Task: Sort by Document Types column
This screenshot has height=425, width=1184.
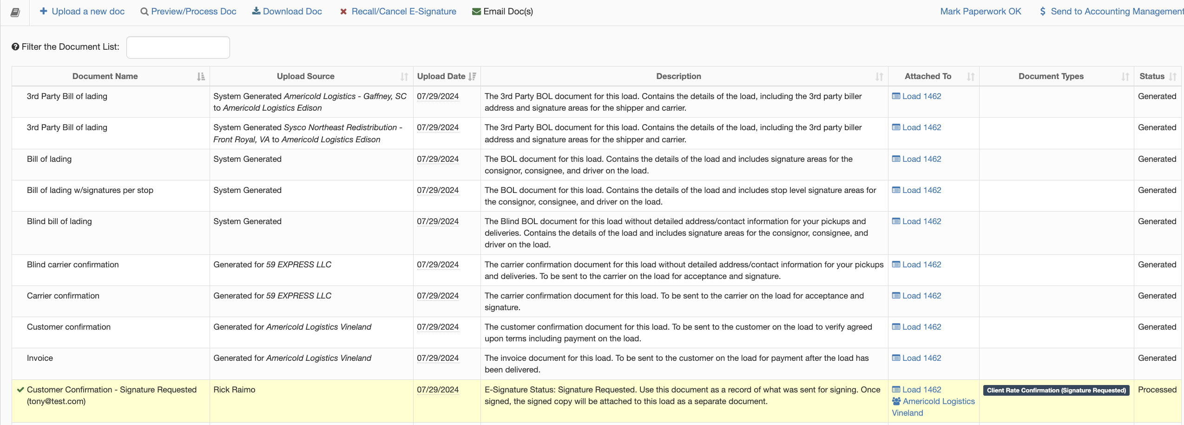Action: coord(1056,76)
